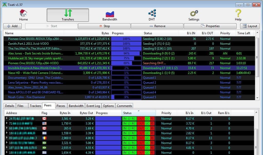Image resolution: width=263 pixels, height=155 pixels.
Task: Select the Pioneer.One.S01E02.720p transfer
Action: [129, 63]
